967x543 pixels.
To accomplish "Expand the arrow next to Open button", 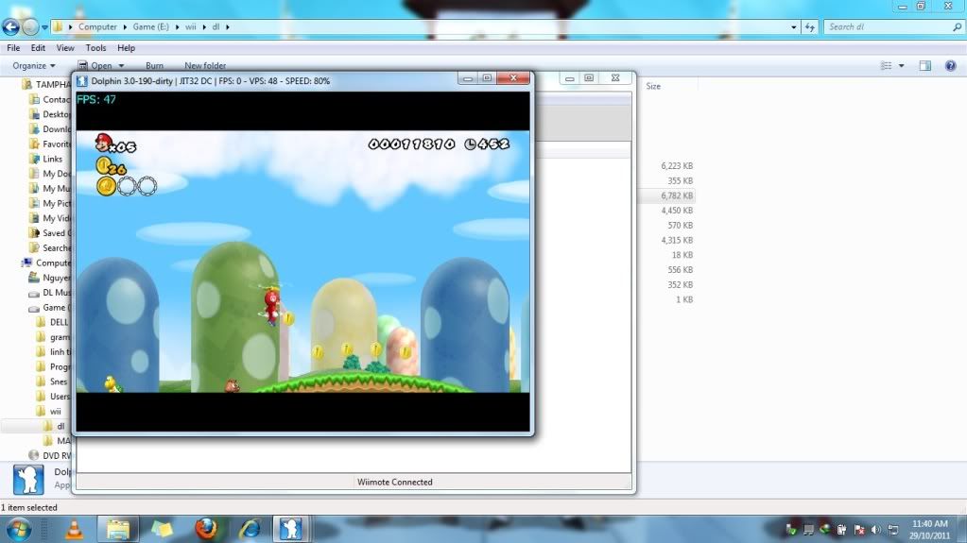I will (121, 65).
